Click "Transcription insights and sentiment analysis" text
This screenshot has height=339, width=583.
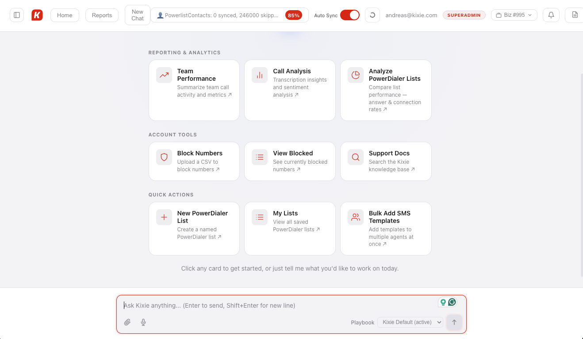[300, 87]
